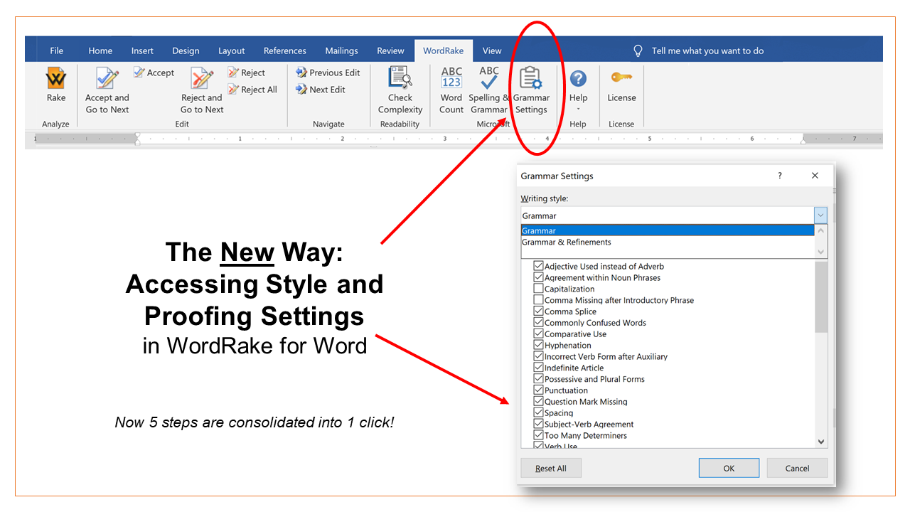
Task: Toggle Incorrect Verb Form after Auxiliary
Action: (x=538, y=356)
